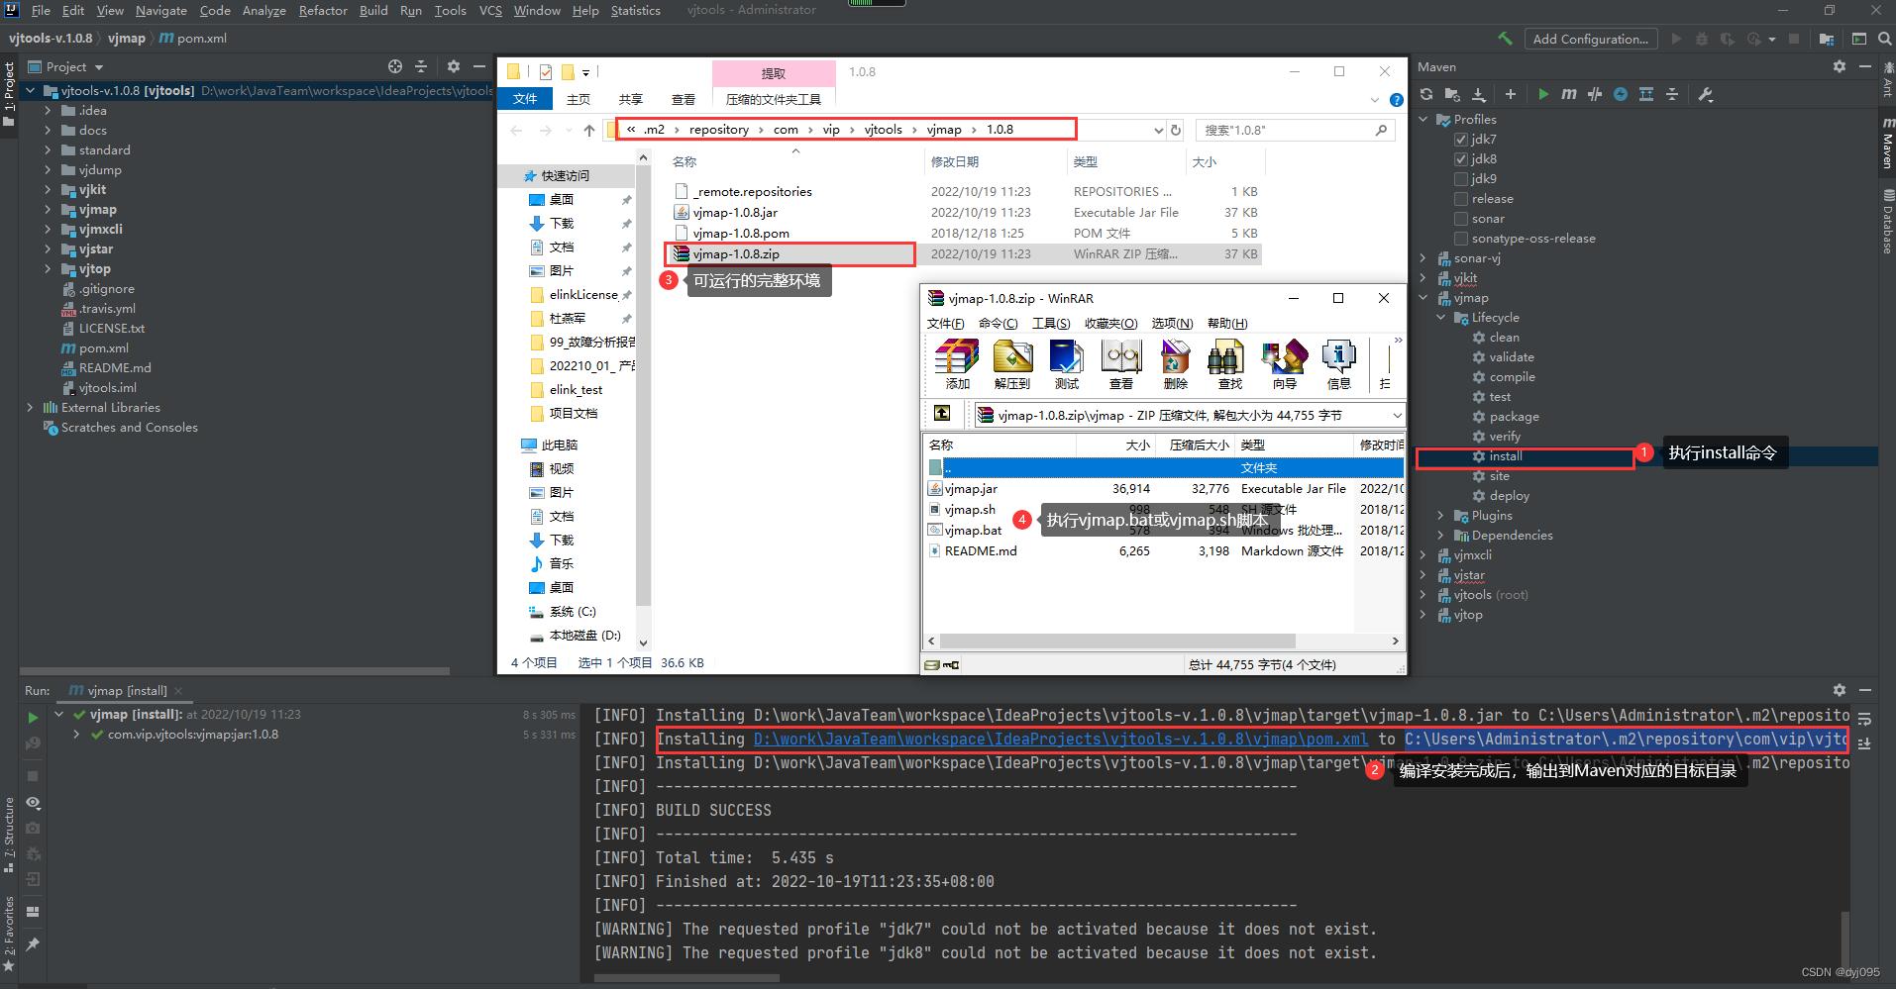Enable the release Maven profile
This screenshot has height=989, width=1896.
point(1461,199)
